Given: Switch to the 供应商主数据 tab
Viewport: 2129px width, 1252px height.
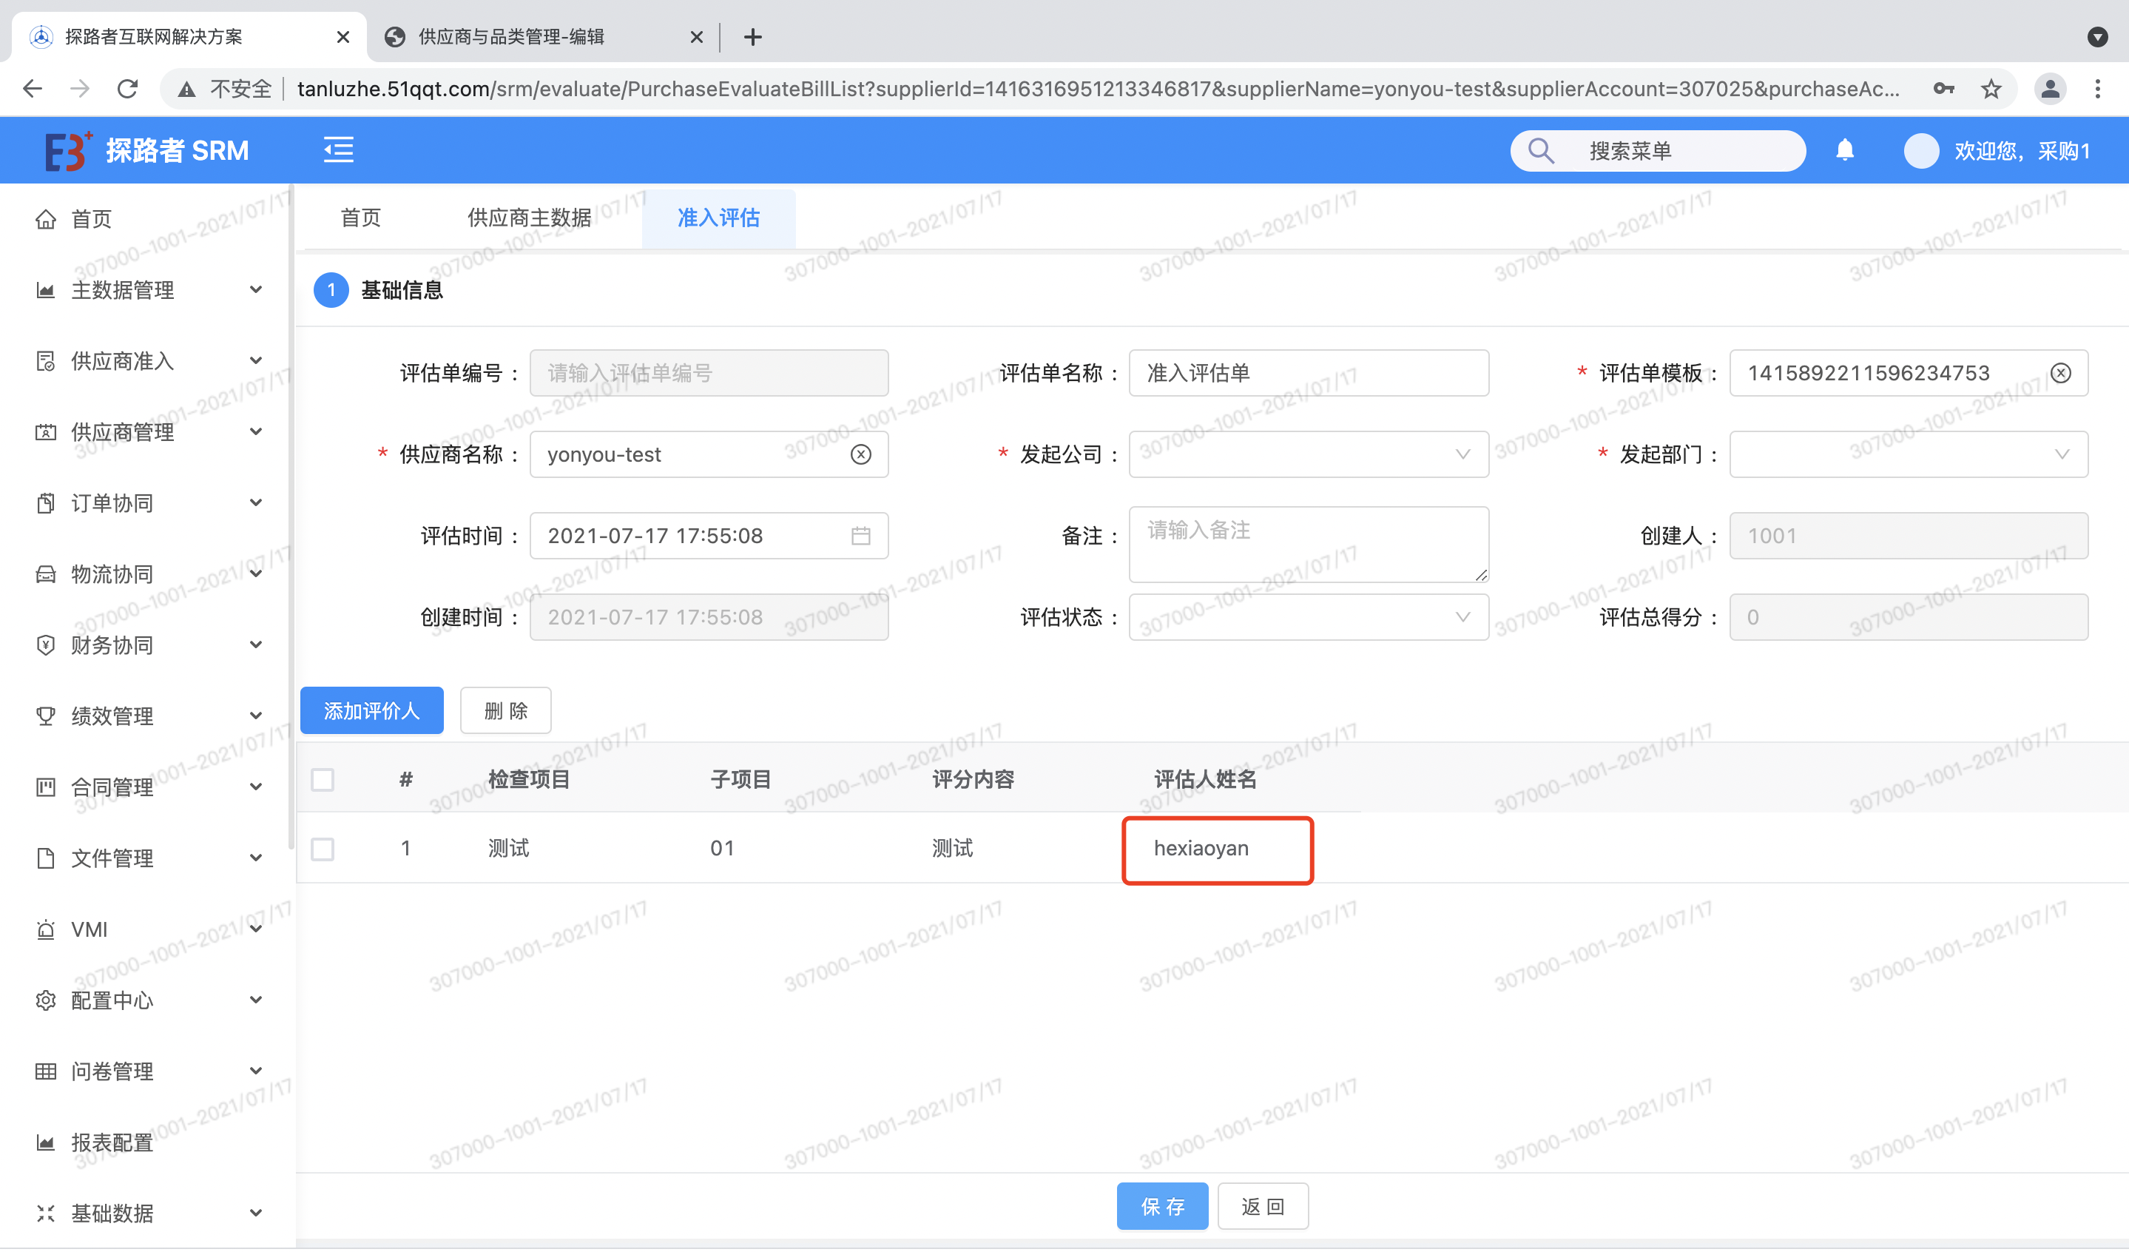Looking at the screenshot, I should (x=529, y=218).
